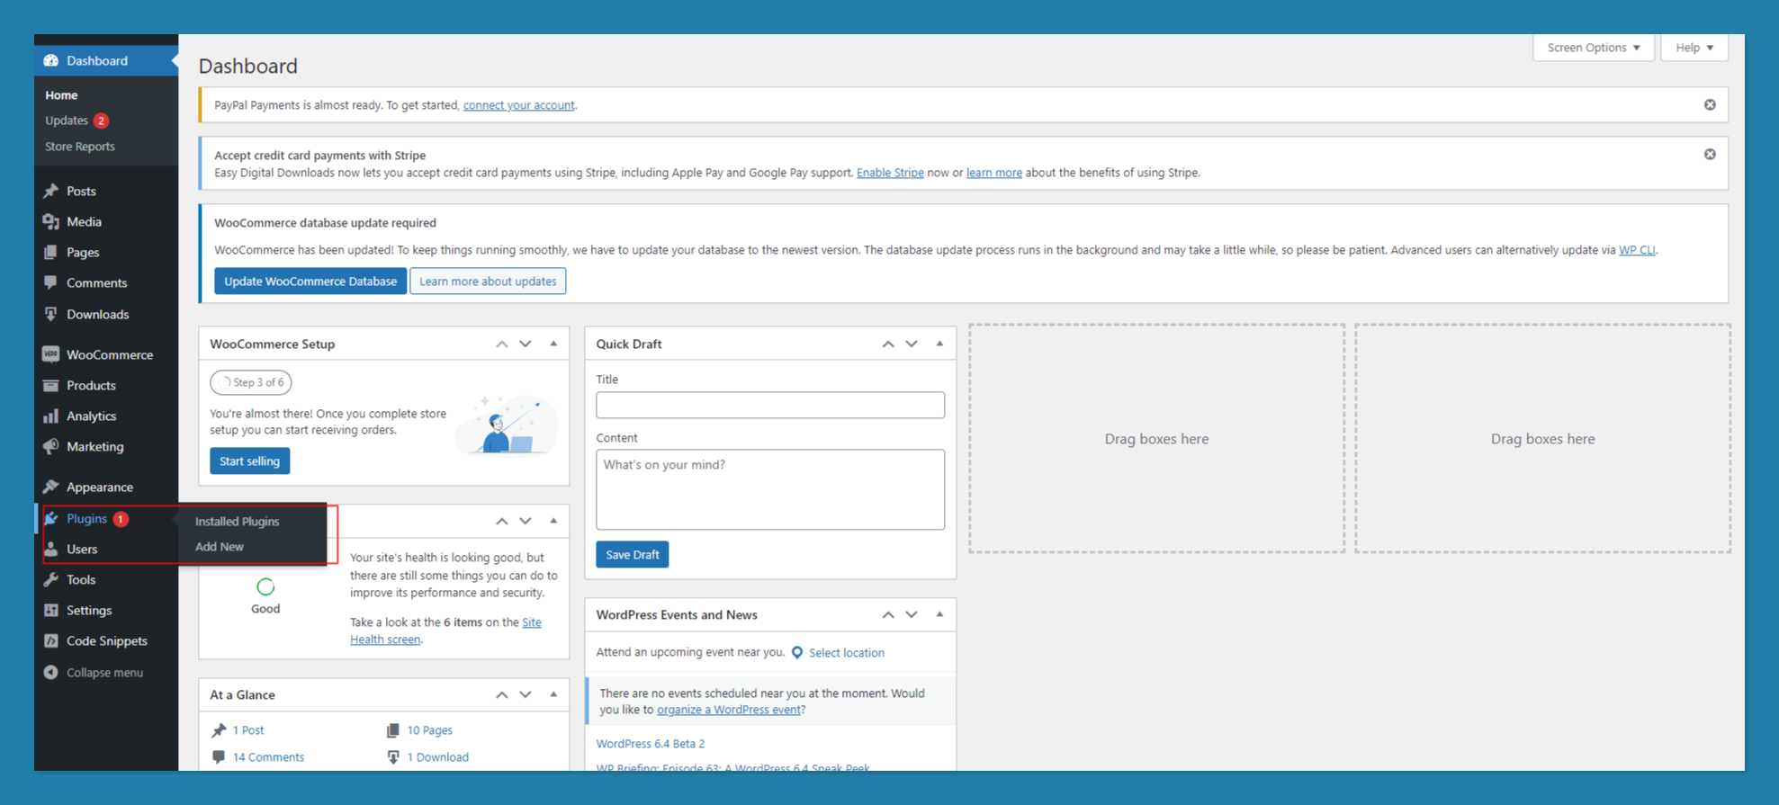Toggle the WooCommerce Setup panel collapse arrow

553,344
